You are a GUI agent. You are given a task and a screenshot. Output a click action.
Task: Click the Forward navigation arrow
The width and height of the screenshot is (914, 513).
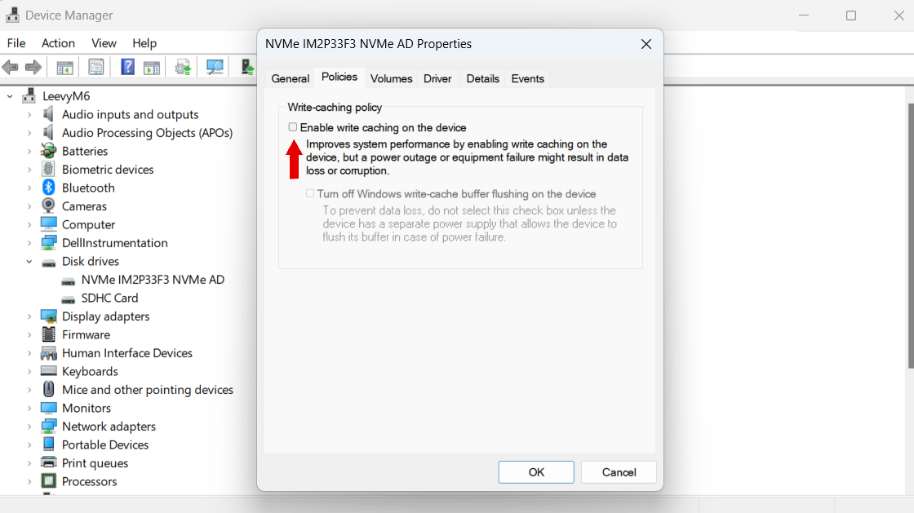click(x=33, y=67)
